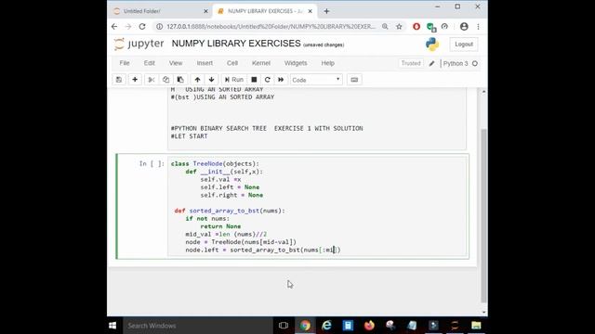Copy selected cells icon
This screenshot has height=334, width=595.
coord(165,80)
